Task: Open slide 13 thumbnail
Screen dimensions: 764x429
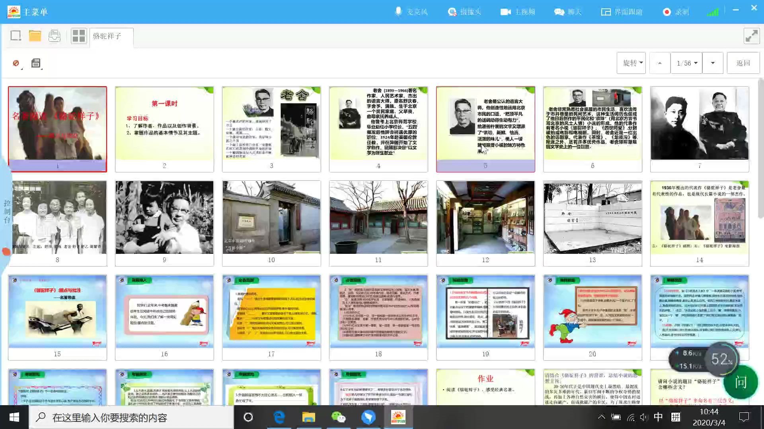Action: click(592, 223)
